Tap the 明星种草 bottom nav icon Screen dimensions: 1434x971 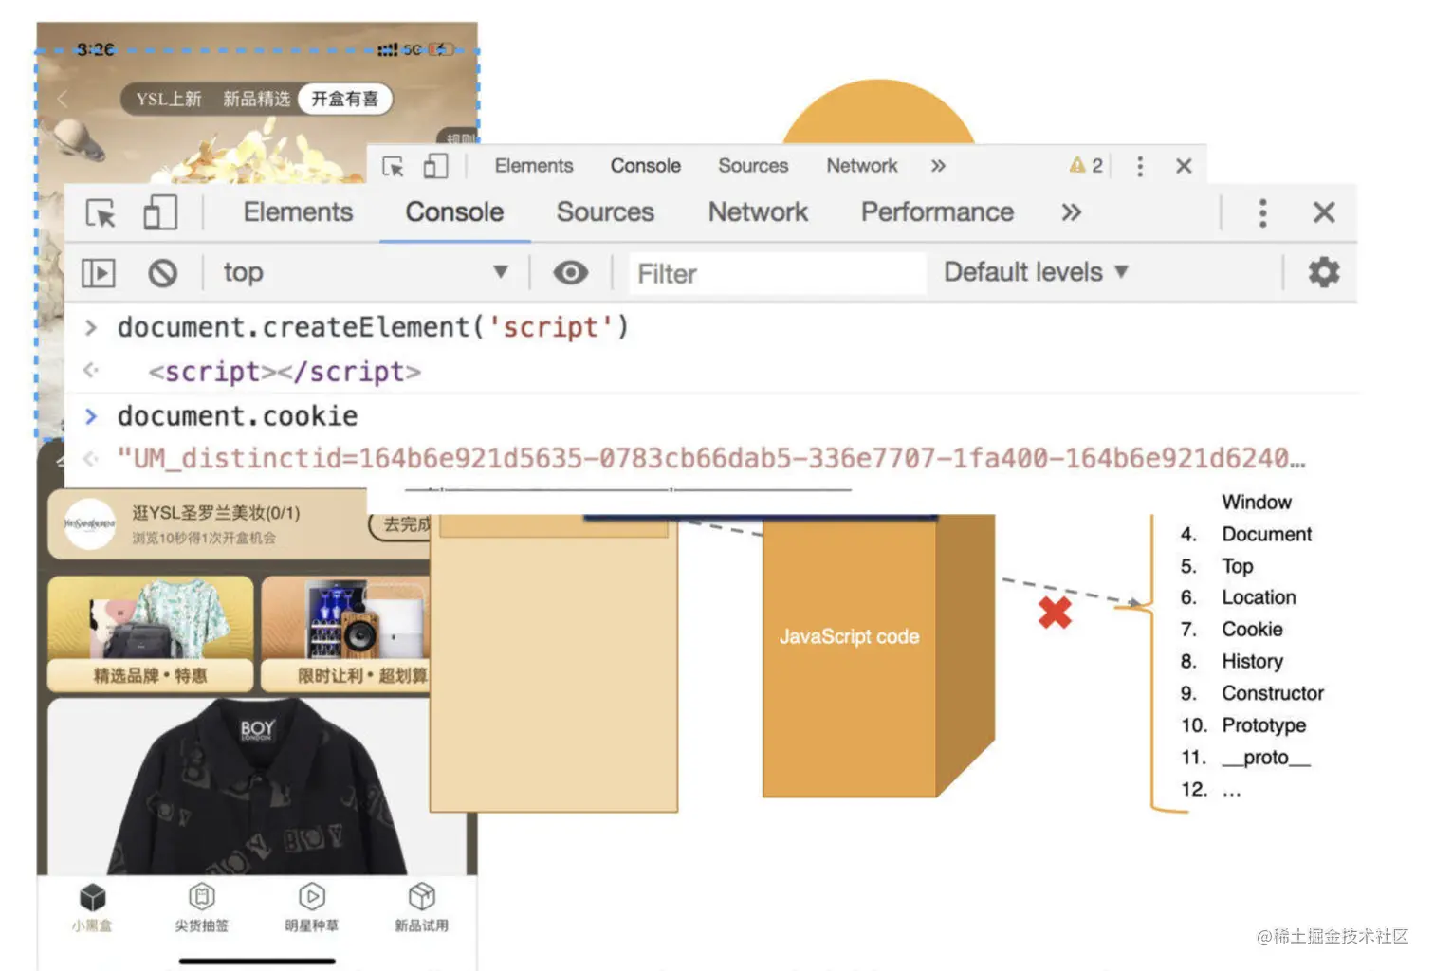312,907
